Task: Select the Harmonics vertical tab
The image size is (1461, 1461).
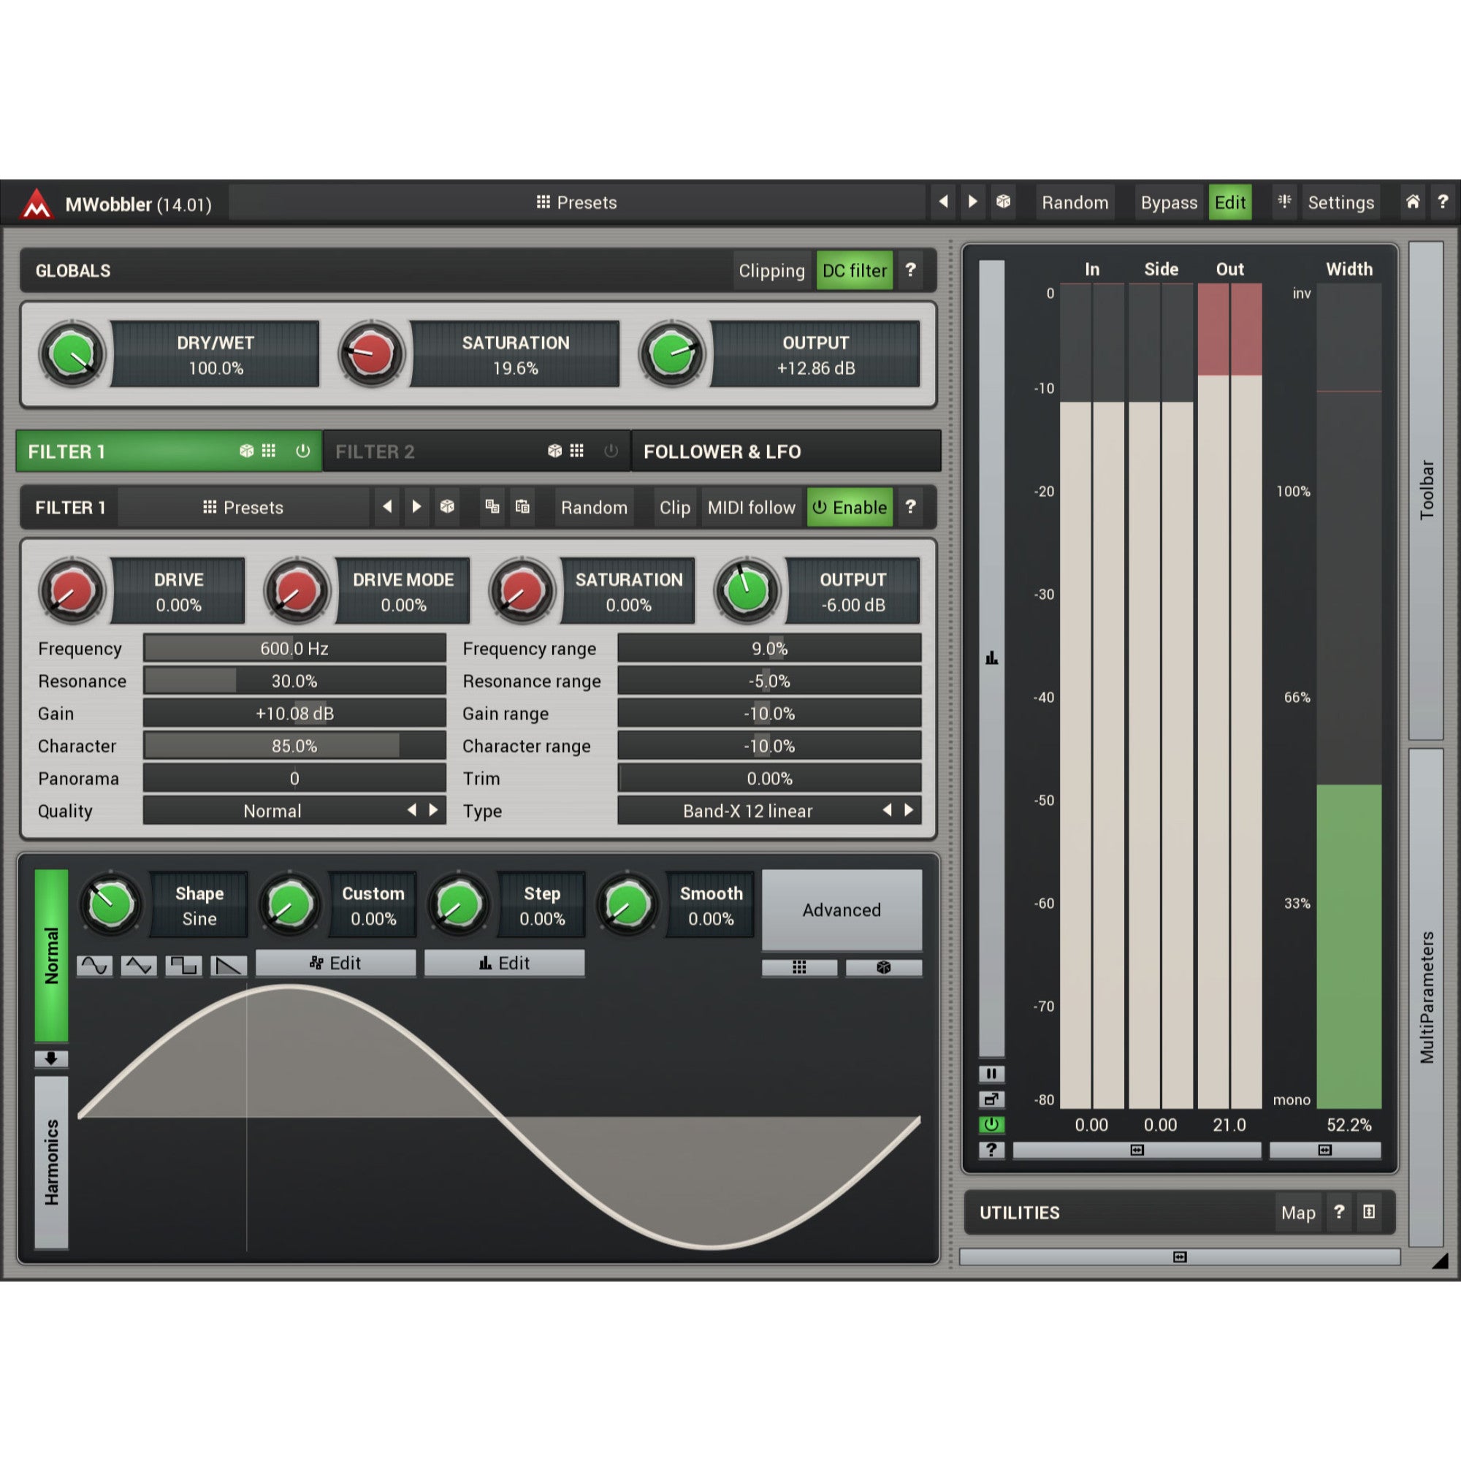Action: 51,1162
